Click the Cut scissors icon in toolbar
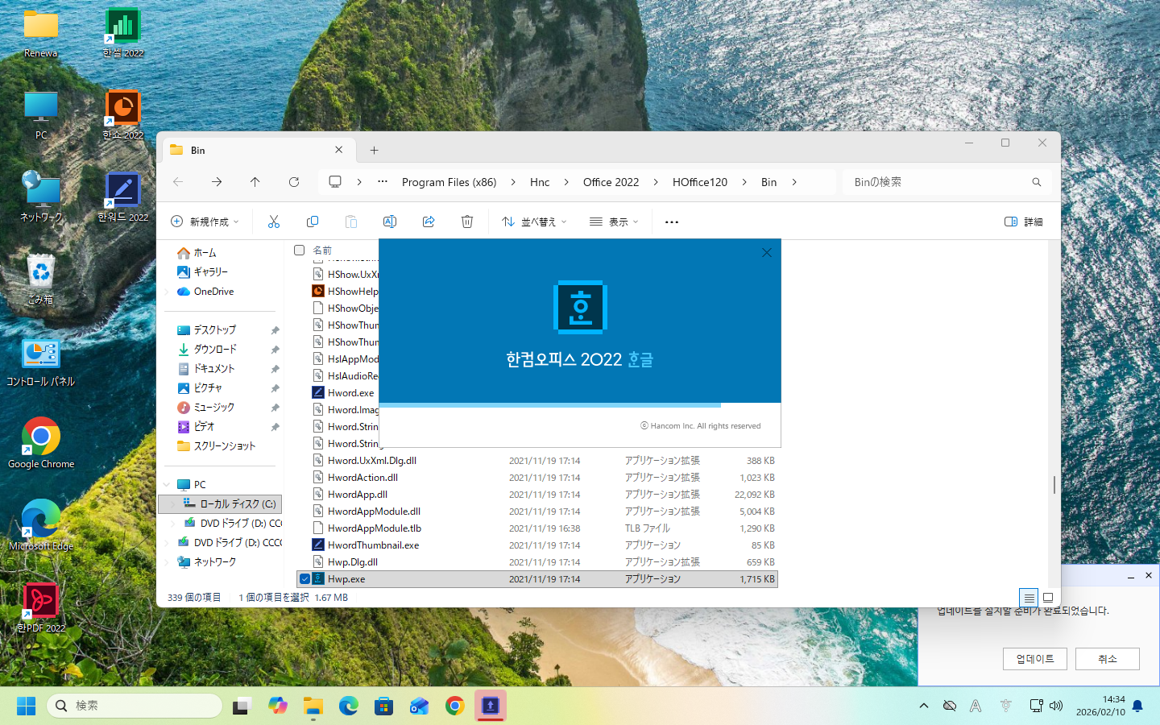Screen dimensions: 1160x725 click(x=274, y=222)
